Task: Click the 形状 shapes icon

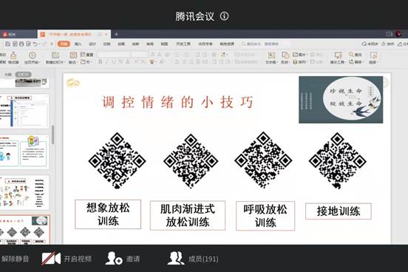Action: point(285,55)
